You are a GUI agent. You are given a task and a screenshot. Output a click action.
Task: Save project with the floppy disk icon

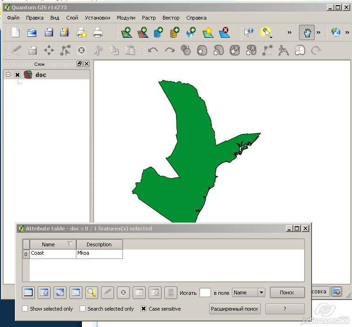(48, 33)
